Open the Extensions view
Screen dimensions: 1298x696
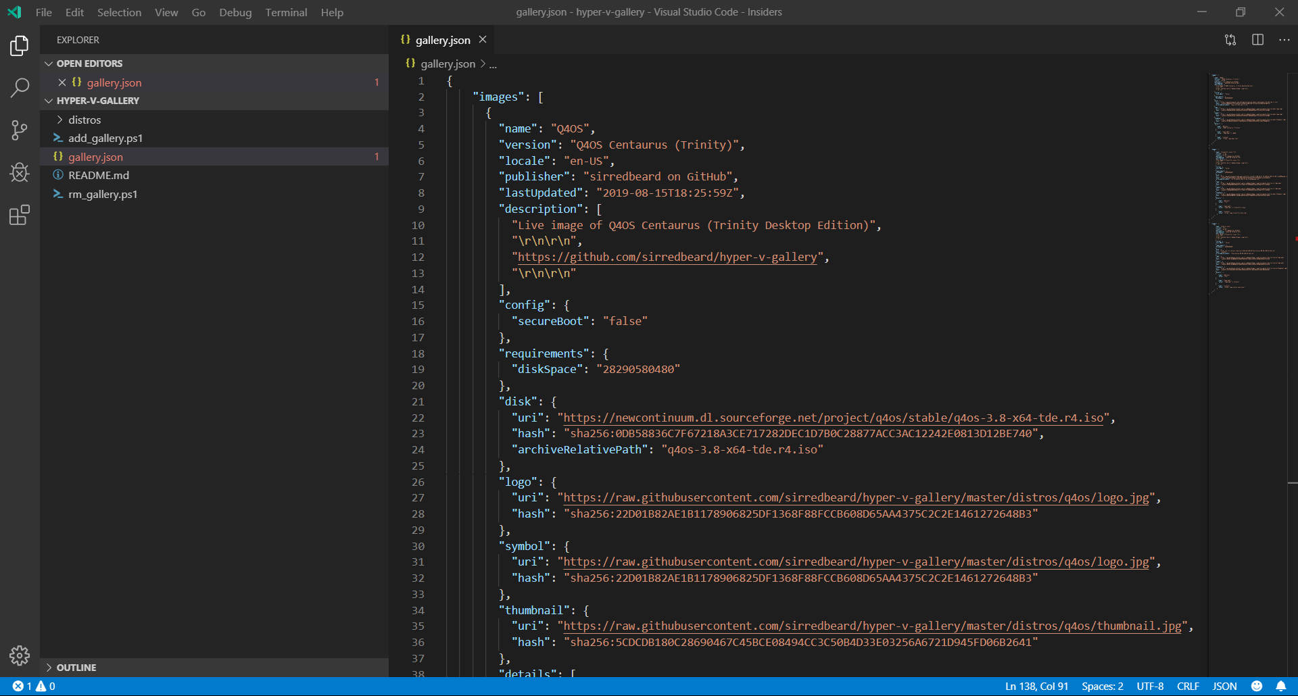pos(20,215)
